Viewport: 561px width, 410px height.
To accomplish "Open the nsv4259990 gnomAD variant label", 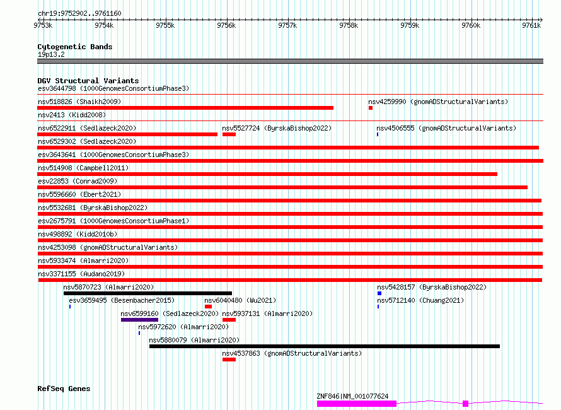I will click(438, 102).
